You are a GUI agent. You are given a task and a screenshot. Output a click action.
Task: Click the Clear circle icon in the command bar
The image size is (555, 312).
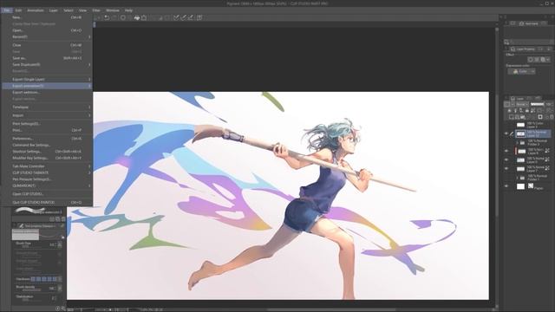coord(123,17)
